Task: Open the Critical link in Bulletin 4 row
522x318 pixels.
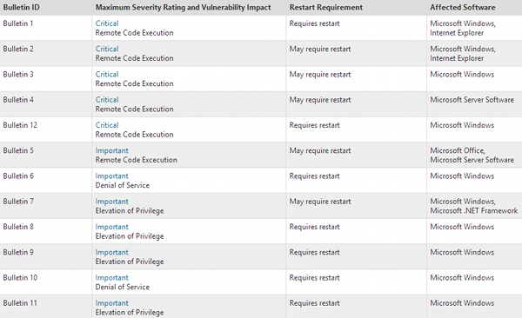Action: [x=107, y=100]
